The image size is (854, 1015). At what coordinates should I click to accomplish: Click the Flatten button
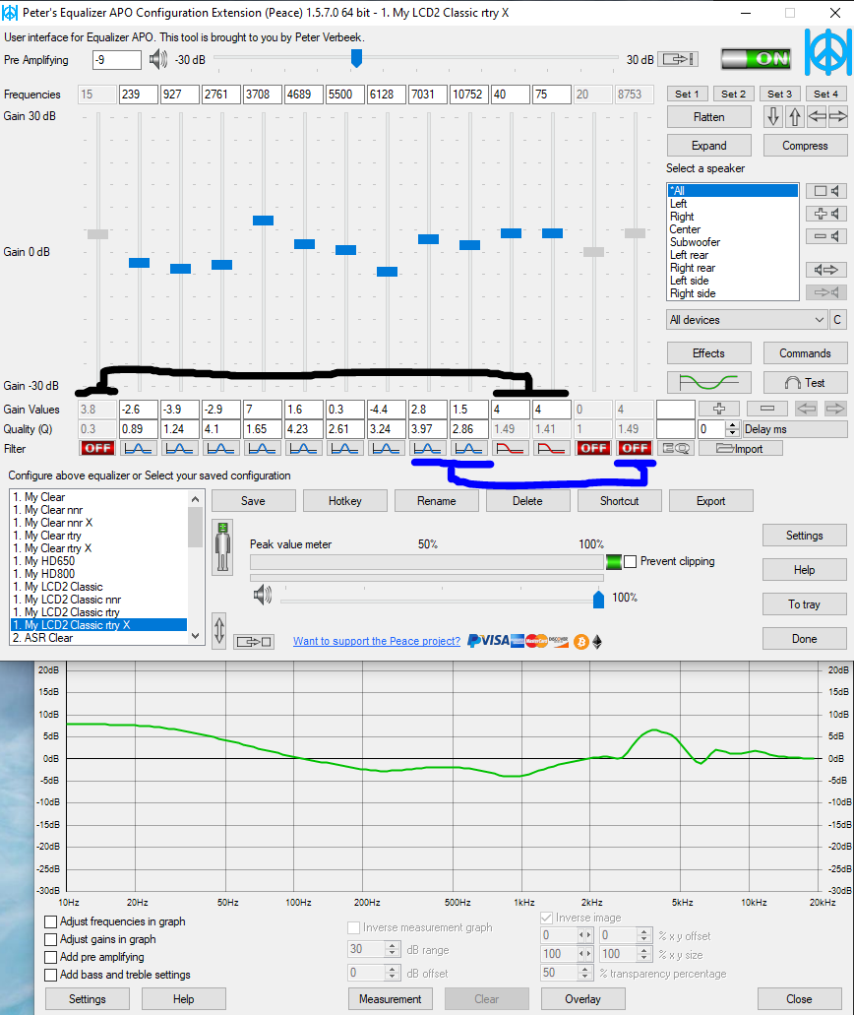[x=708, y=116]
